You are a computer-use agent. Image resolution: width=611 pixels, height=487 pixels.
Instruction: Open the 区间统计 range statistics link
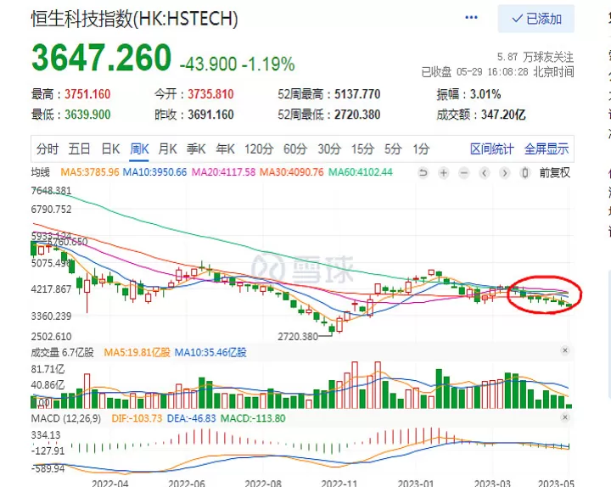tap(491, 149)
